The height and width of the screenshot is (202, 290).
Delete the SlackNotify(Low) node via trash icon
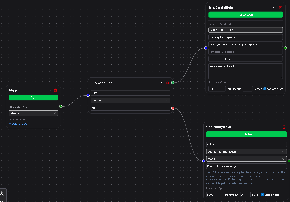[284, 127]
